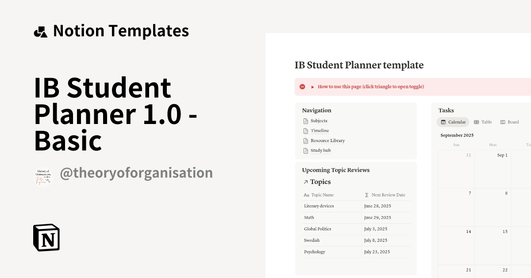Viewport: 531px width, 278px height.
Task: Select the Sep 1 cell on the calendar
Action: [x=493, y=169]
